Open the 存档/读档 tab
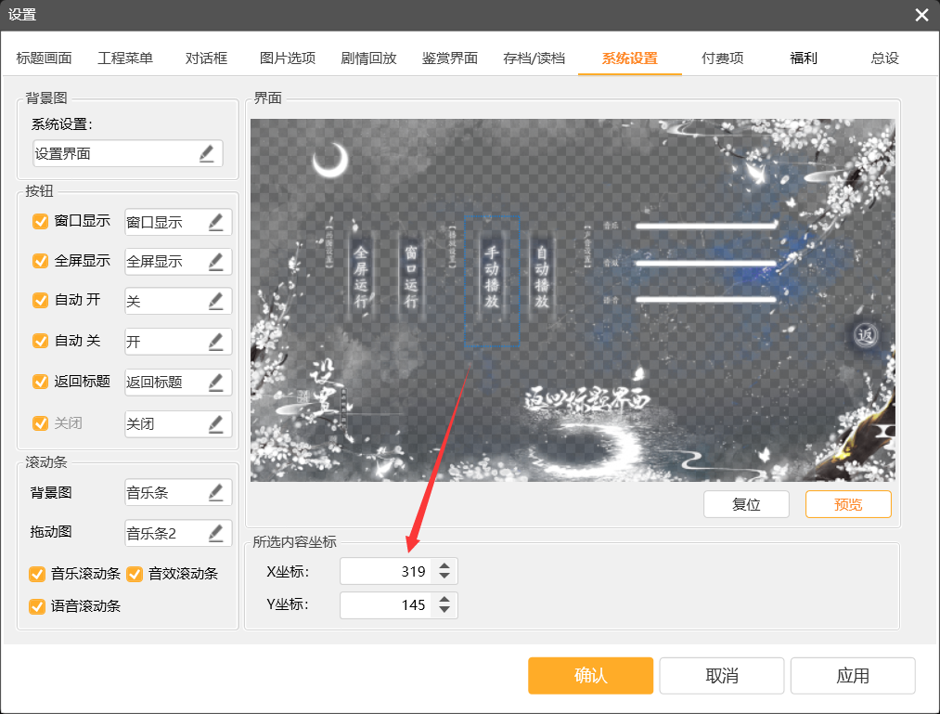The height and width of the screenshot is (714, 940). coord(534,58)
